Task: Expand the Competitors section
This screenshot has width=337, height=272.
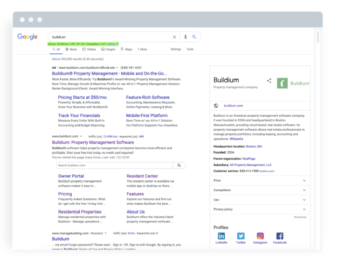Action: (x=260, y=190)
